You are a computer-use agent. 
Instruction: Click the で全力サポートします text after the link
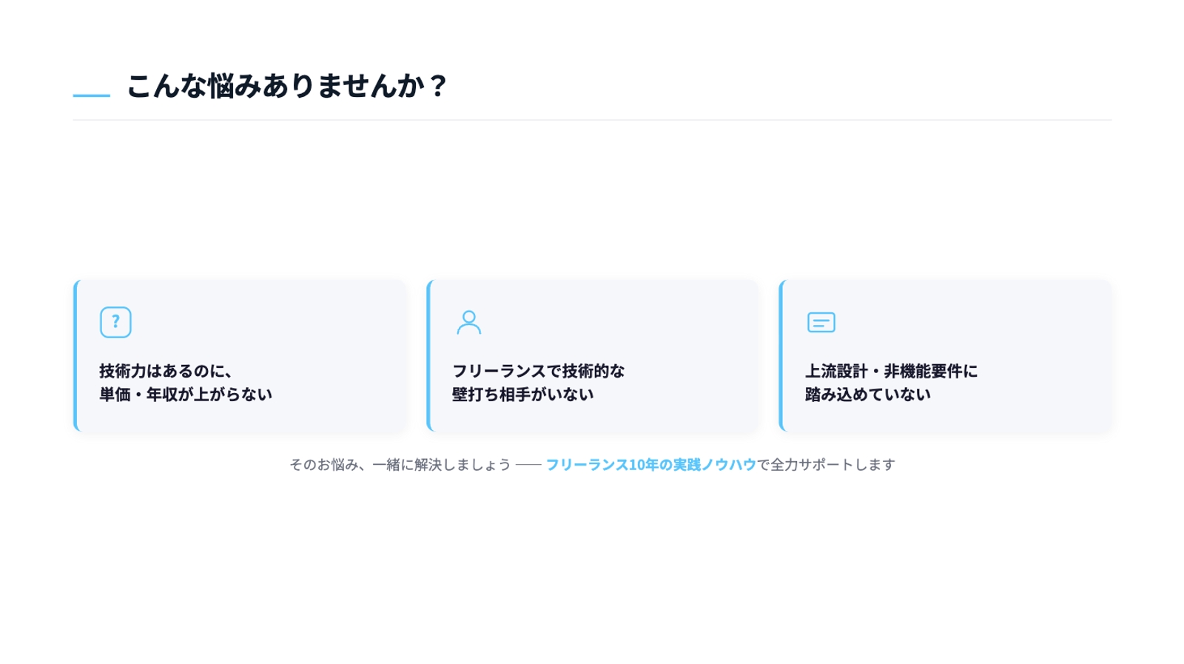coord(824,465)
